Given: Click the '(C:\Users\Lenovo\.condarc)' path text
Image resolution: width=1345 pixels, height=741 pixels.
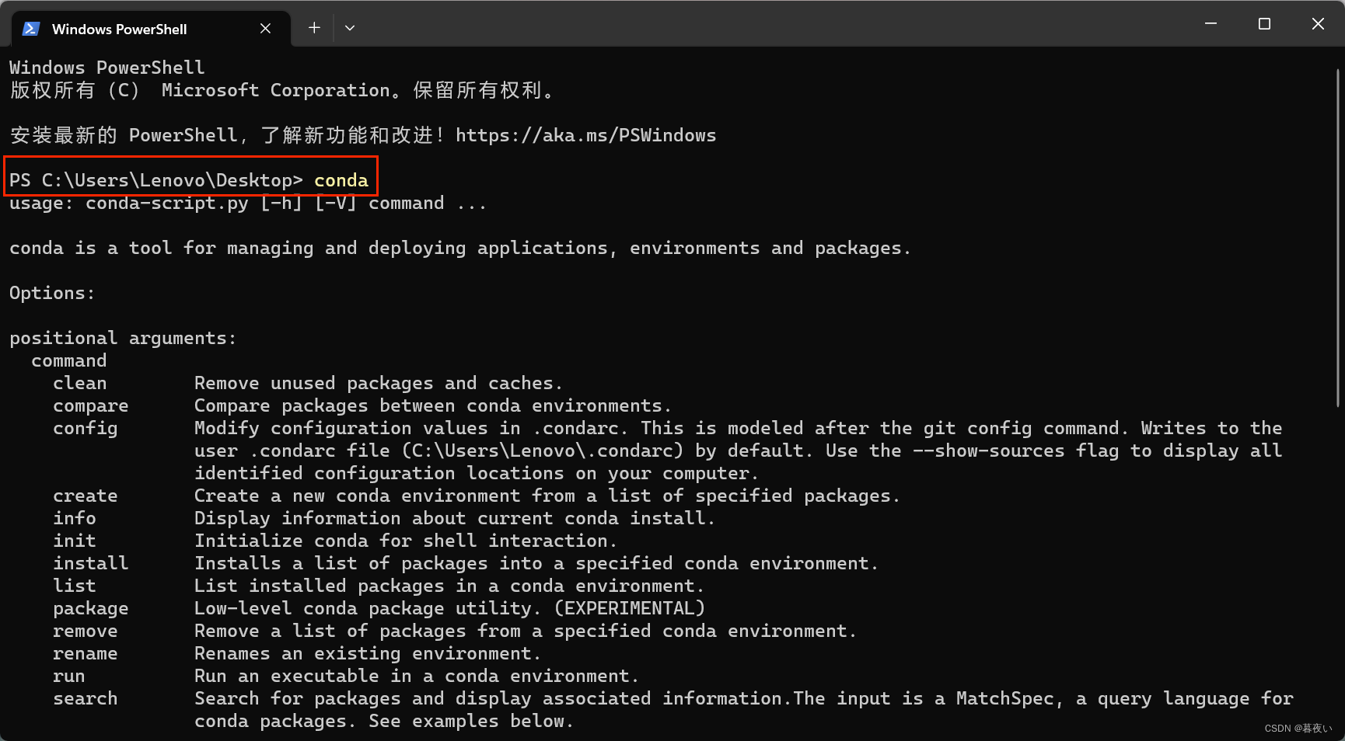Looking at the screenshot, I should point(543,451).
